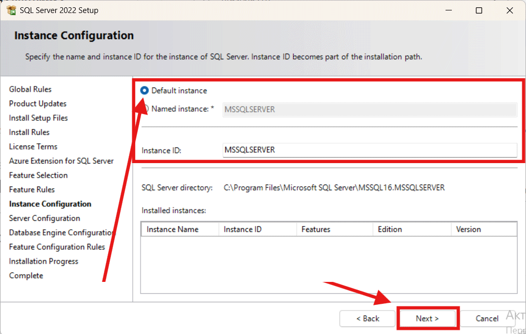Click the Instance ID text field
Screen dimensions: 526x334
coord(369,150)
